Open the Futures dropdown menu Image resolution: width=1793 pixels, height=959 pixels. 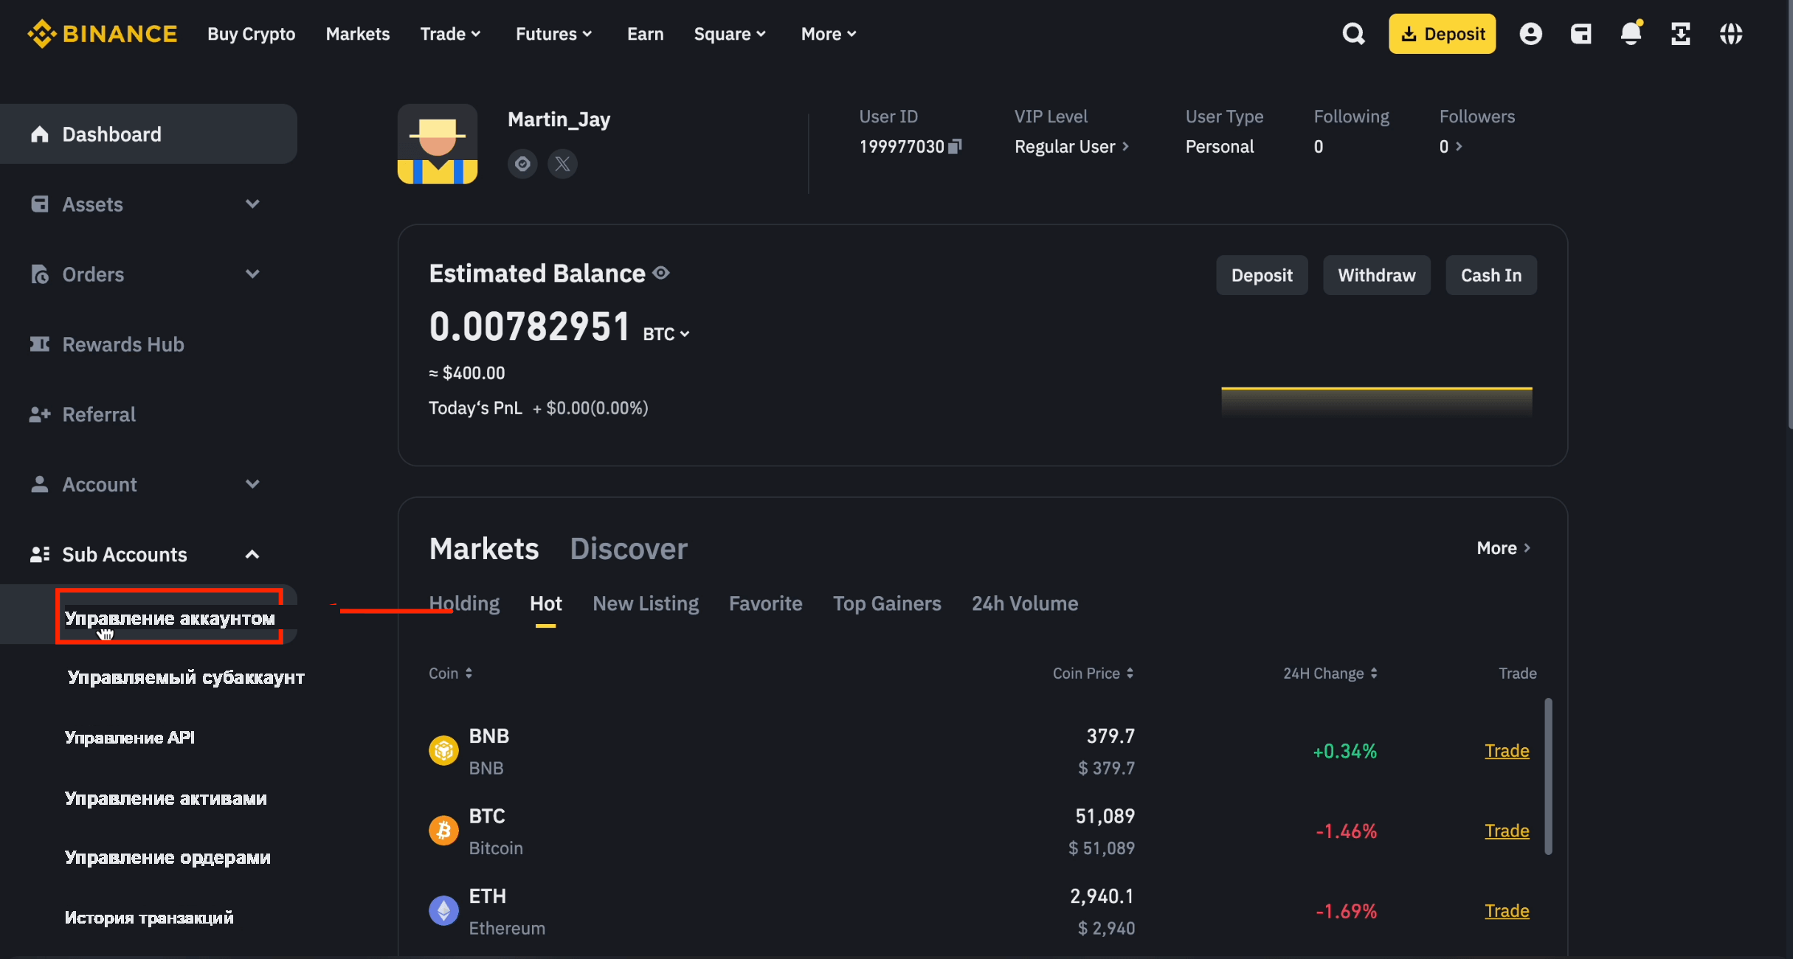pyautogui.click(x=553, y=34)
